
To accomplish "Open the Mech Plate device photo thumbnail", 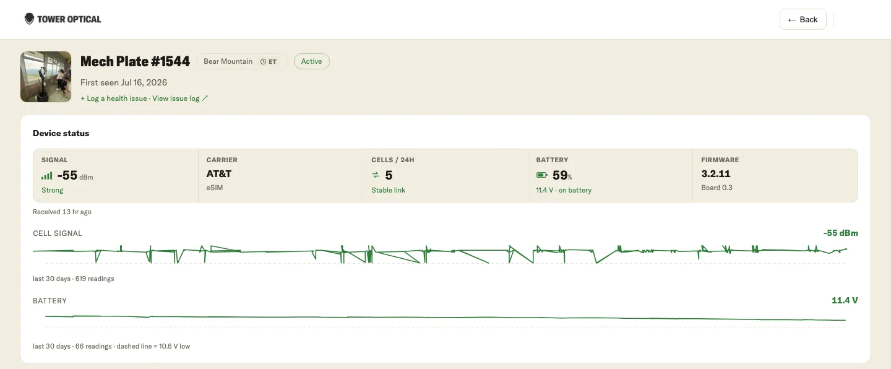I will point(46,77).
